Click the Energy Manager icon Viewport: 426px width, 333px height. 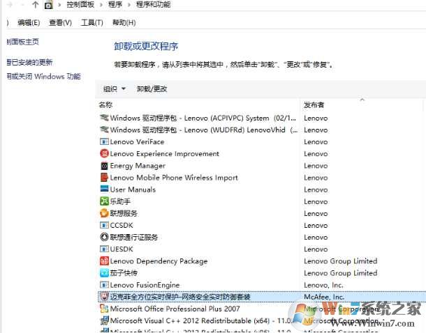coord(104,166)
